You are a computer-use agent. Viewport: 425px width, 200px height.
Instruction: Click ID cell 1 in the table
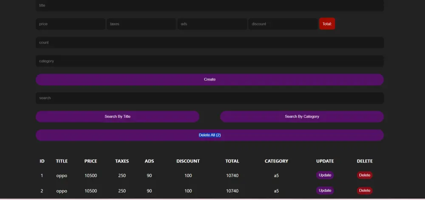pos(42,176)
